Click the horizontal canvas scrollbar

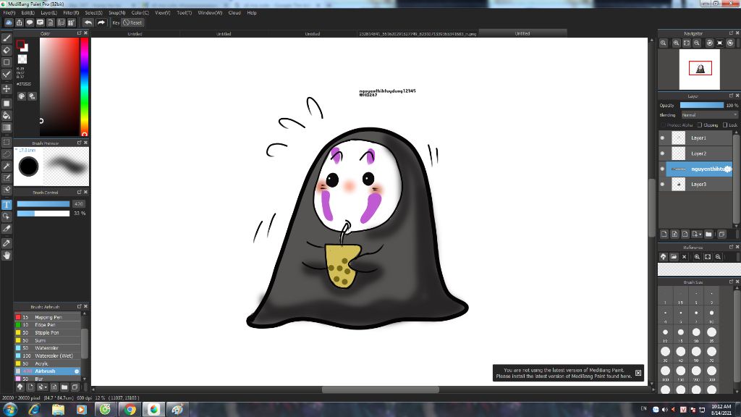coord(381,389)
